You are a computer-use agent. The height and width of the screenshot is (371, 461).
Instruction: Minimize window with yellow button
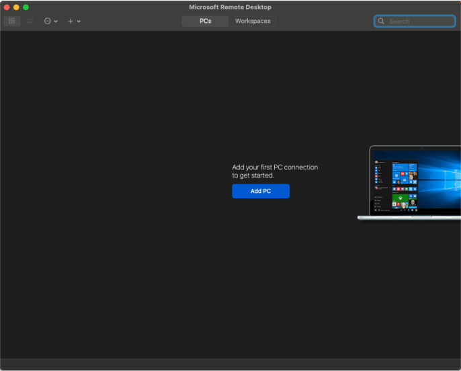(16, 7)
